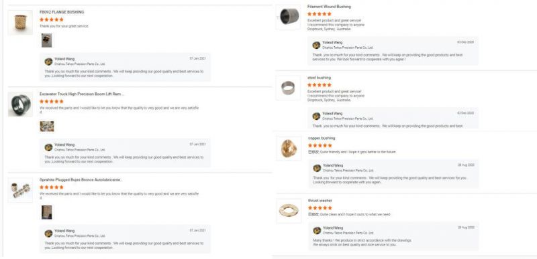
Task: Open the thrust washer product image
Action: point(289,211)
